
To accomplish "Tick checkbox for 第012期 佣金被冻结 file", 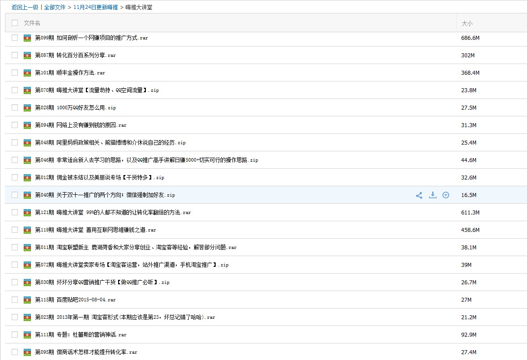I will pyautogui.click(x=15, y=177).
